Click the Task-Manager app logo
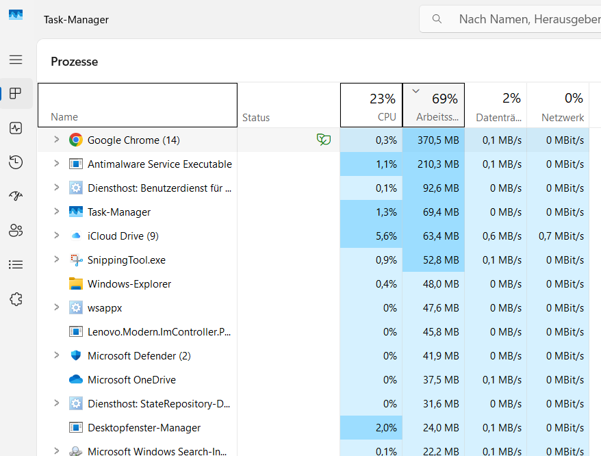 tap(16, 15)
